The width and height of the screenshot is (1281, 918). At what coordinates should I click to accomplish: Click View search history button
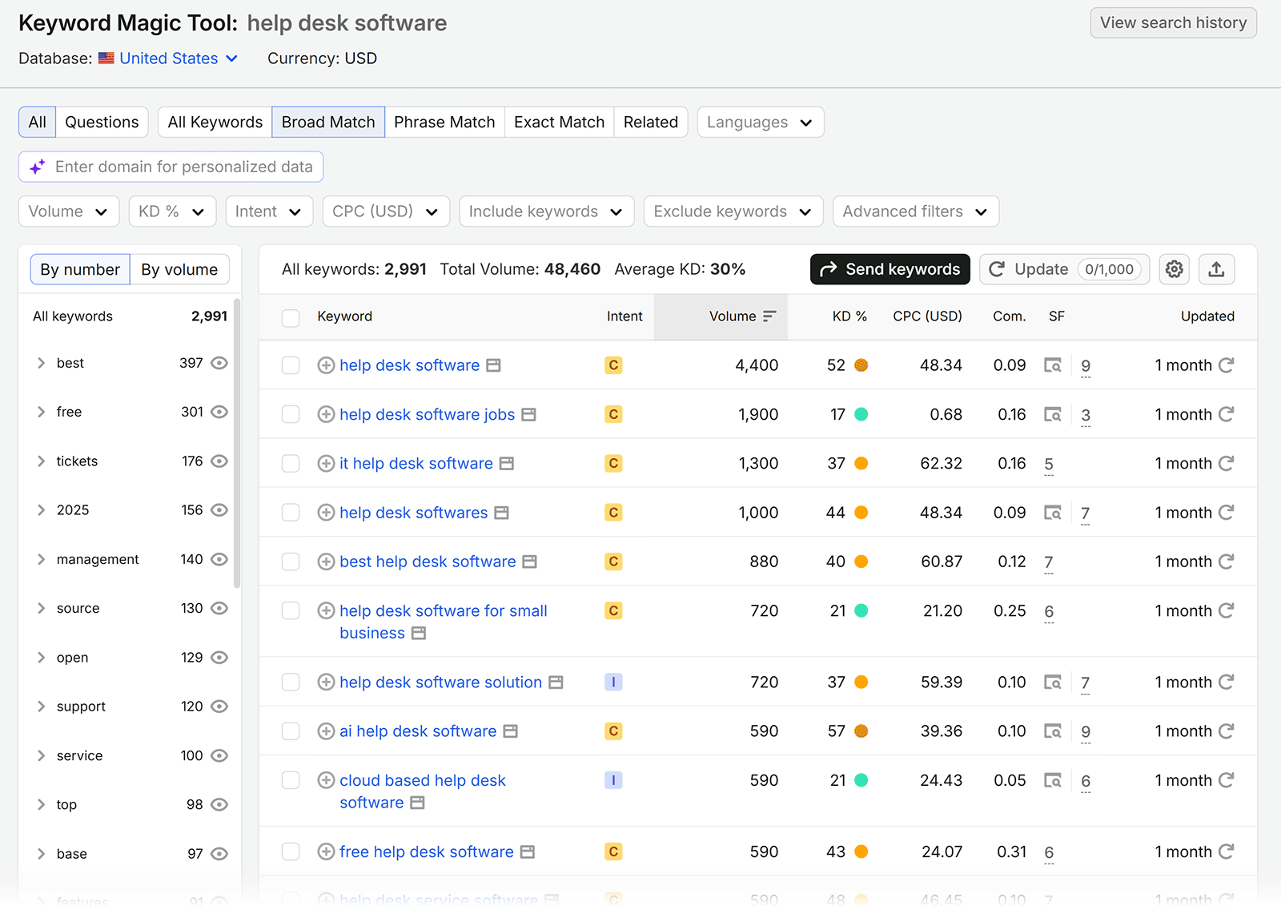(1173, 22)
